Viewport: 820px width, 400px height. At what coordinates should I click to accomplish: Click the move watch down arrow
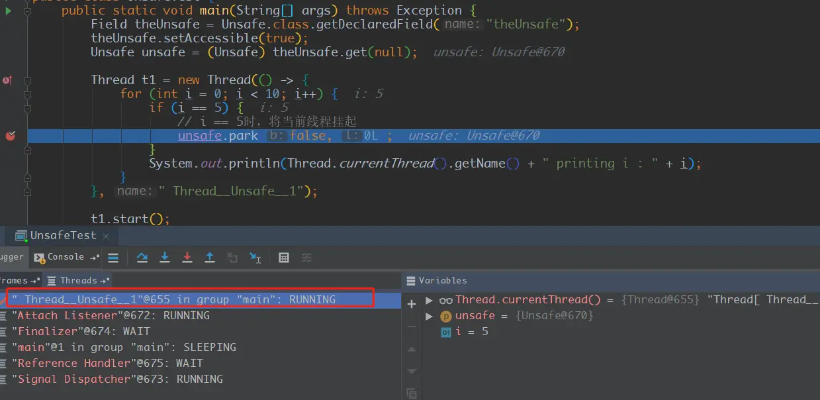click(x=412, y=371)
